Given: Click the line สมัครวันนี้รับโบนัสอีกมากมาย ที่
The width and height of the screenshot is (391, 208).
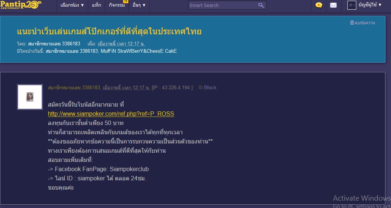Looking at the screenshot, I should (x=86, y=105).
